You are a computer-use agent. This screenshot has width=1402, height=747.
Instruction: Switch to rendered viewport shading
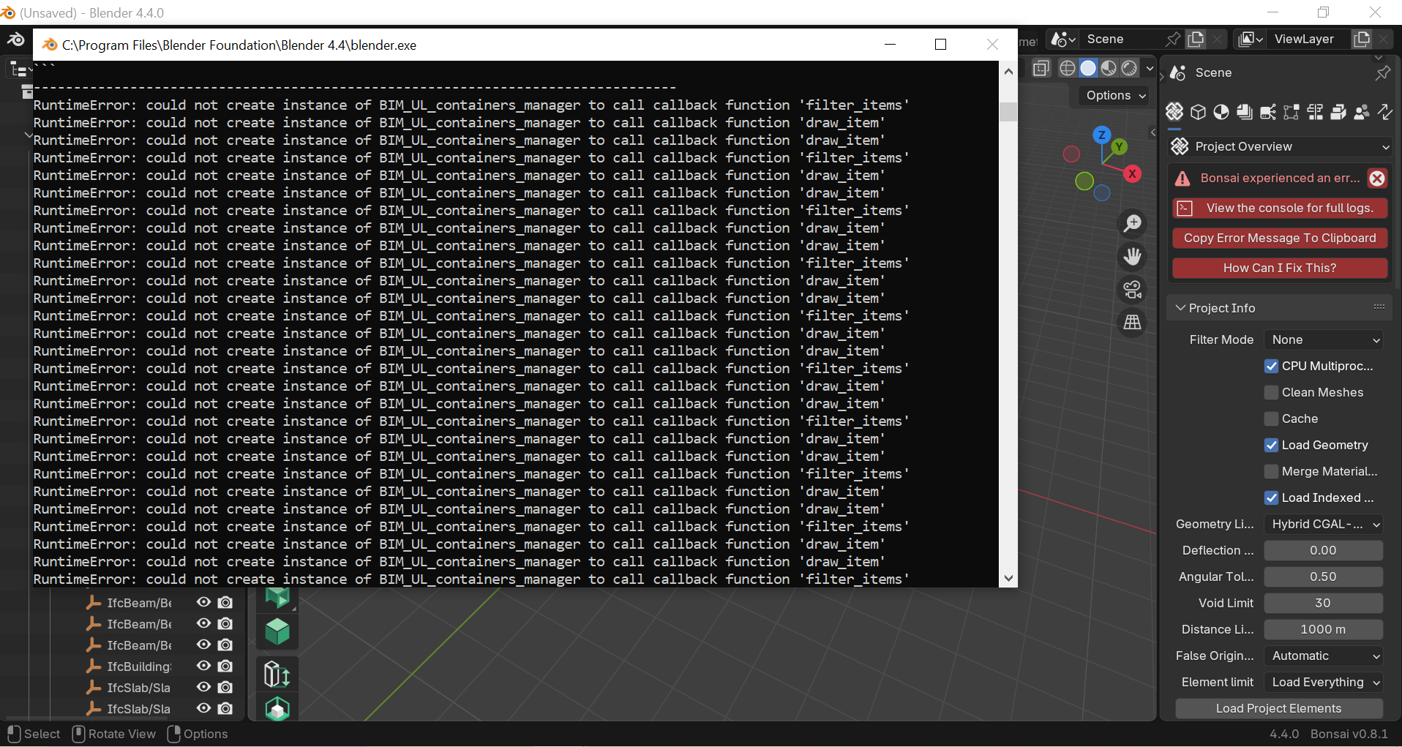coord(1129,68)
